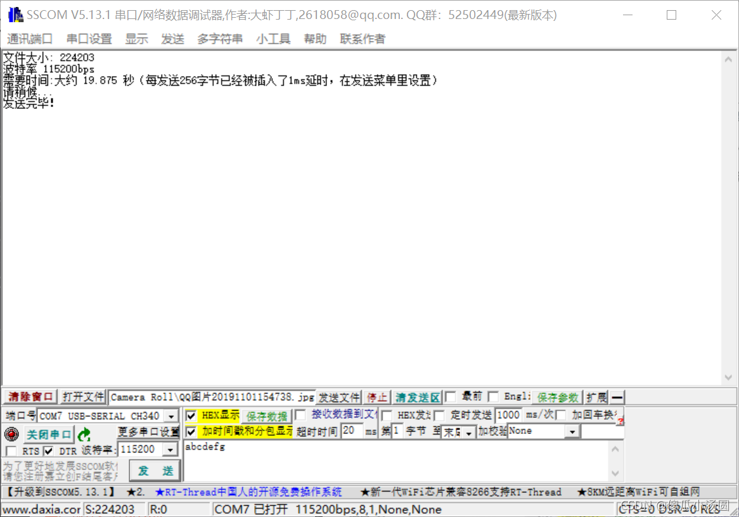Click the red record indicator icon
This screenshot has width=739, height=517.
coord(11,435)
